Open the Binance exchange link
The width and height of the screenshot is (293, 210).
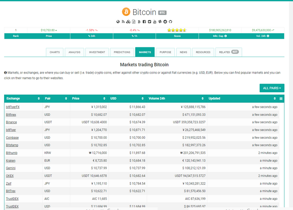tap(11, 122)
